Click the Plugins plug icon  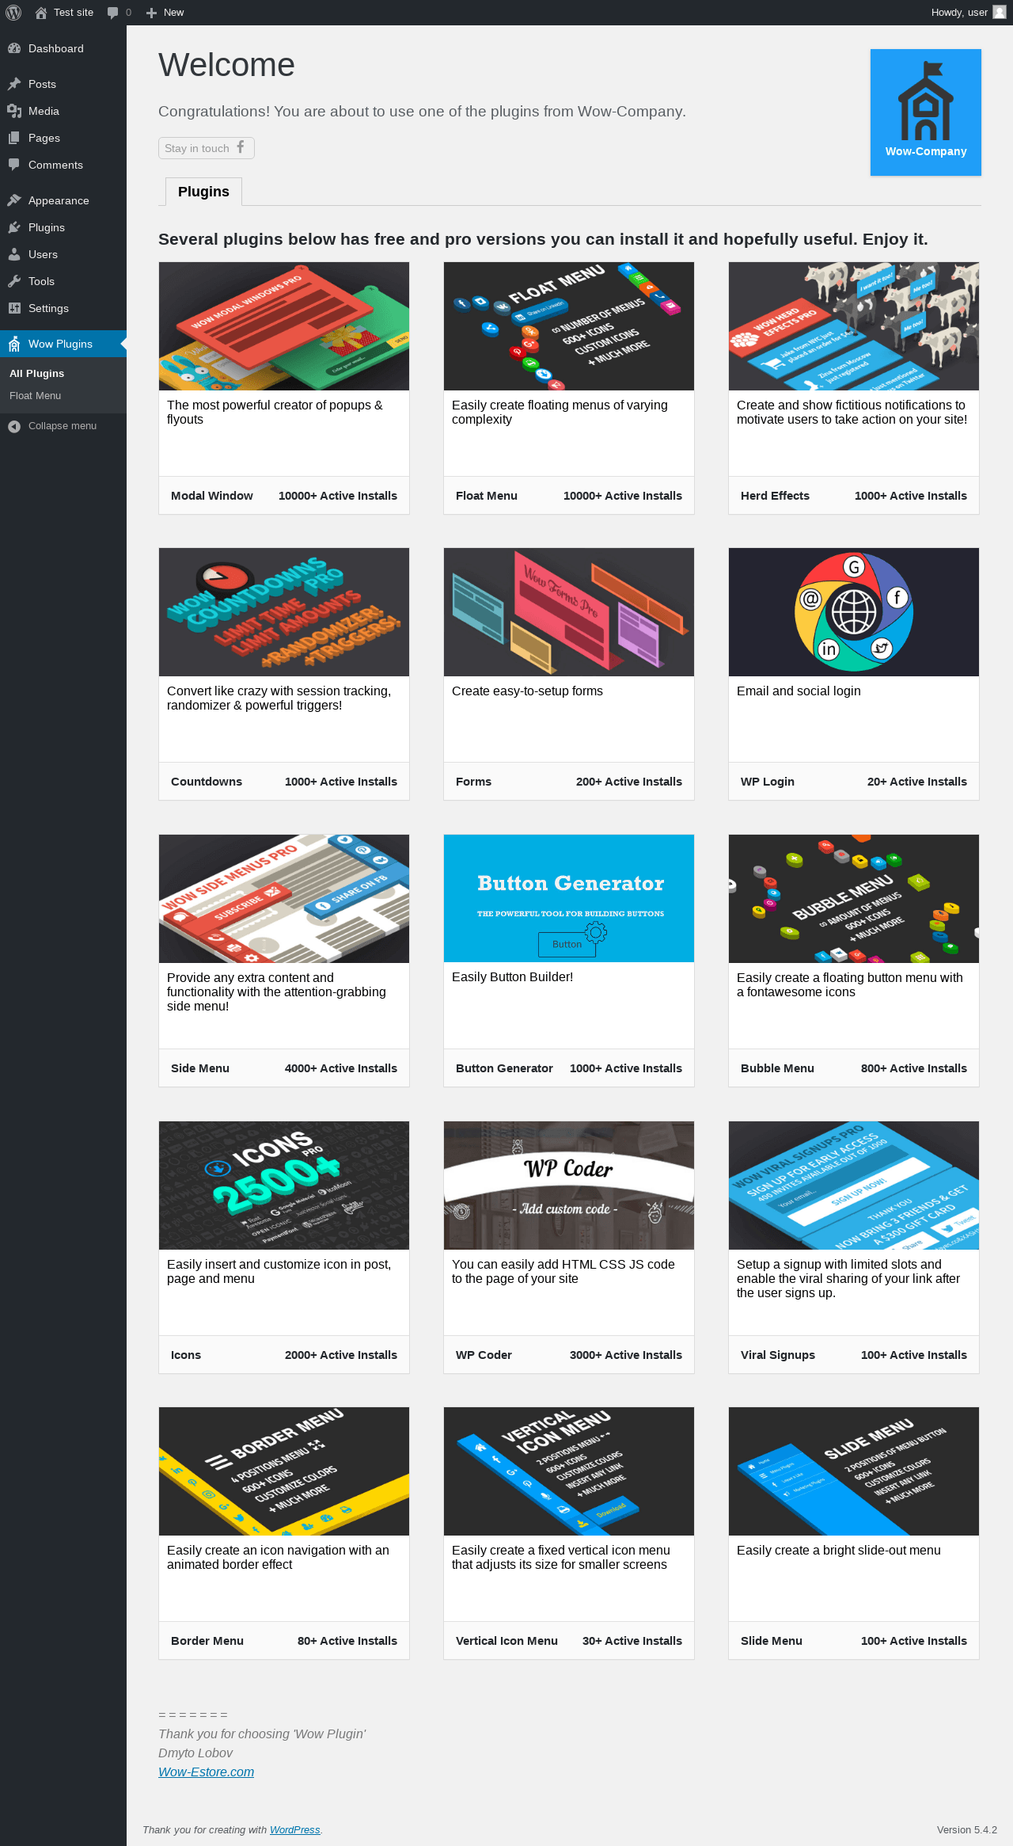tap(14, 227)
